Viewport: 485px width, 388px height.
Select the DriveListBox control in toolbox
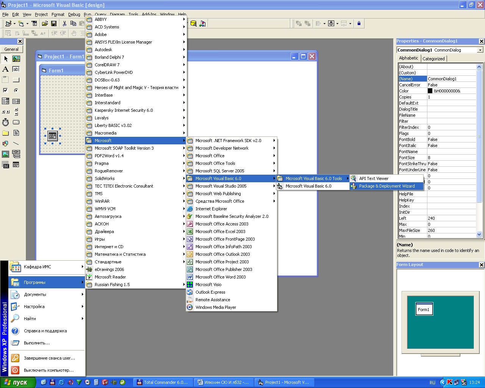point(16,122)
